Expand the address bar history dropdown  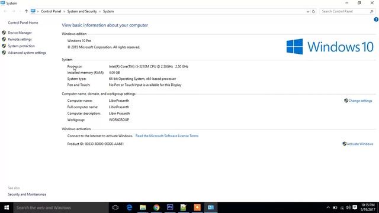coord(308,11)
